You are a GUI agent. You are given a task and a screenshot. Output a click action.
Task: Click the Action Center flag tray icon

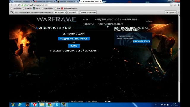[x=162, y=105]
